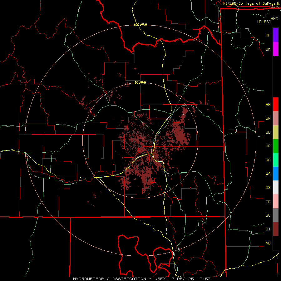Click the BI brown legend swatch

tap(276, 229)
